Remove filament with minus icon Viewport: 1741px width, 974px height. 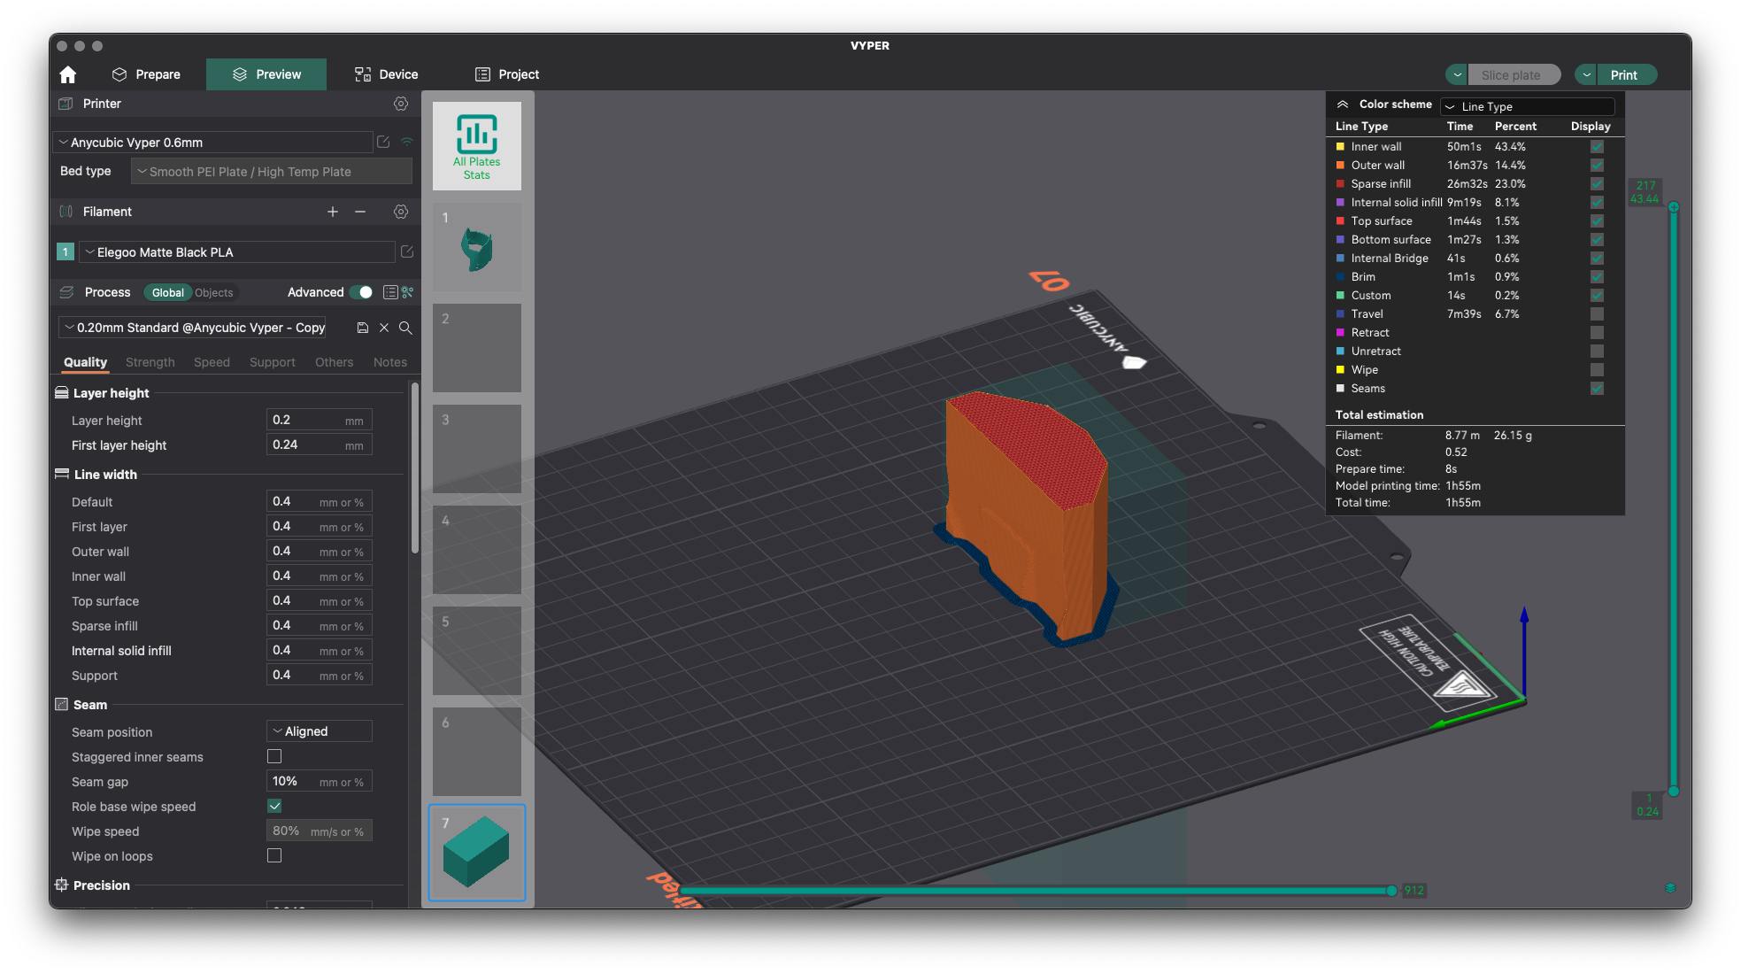click(x=360, y=212)
